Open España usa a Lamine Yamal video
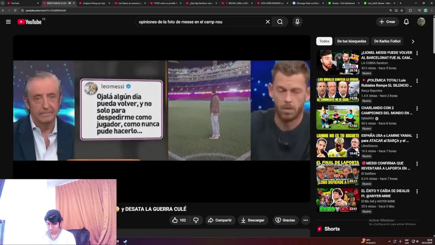 point(387,138)
